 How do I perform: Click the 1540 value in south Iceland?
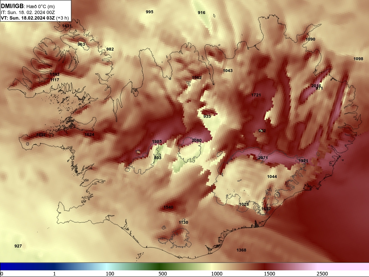pos(168,207)
